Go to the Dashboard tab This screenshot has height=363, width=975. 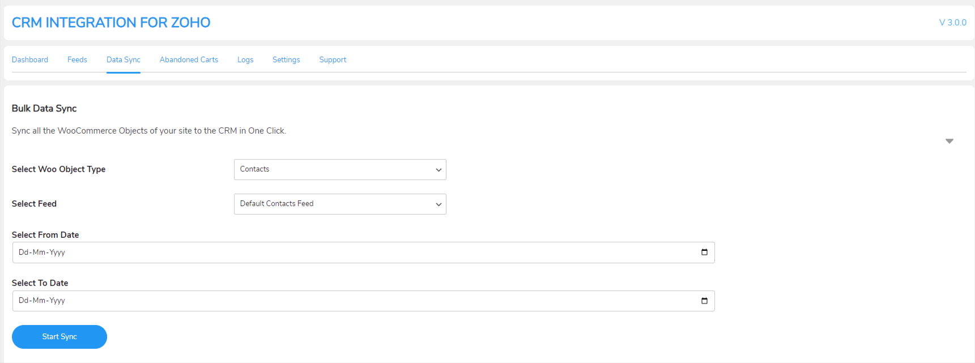click(x=30, y=59)
